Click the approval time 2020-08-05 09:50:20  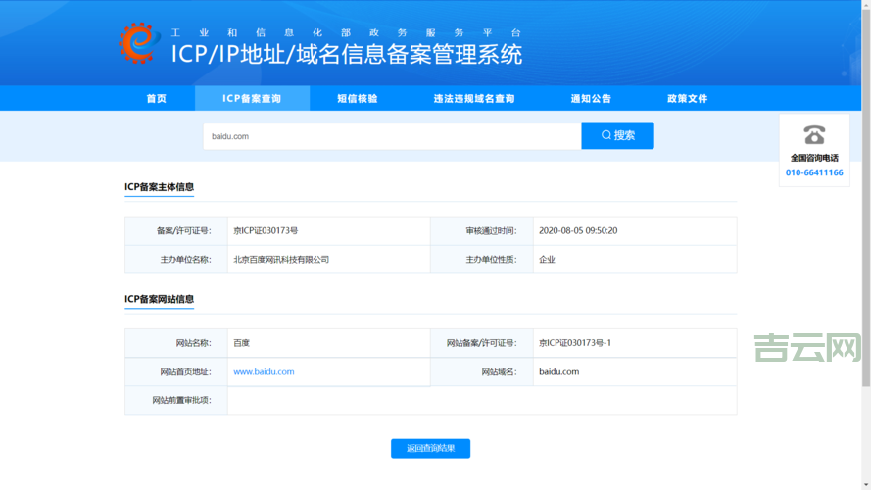[578, 230]
